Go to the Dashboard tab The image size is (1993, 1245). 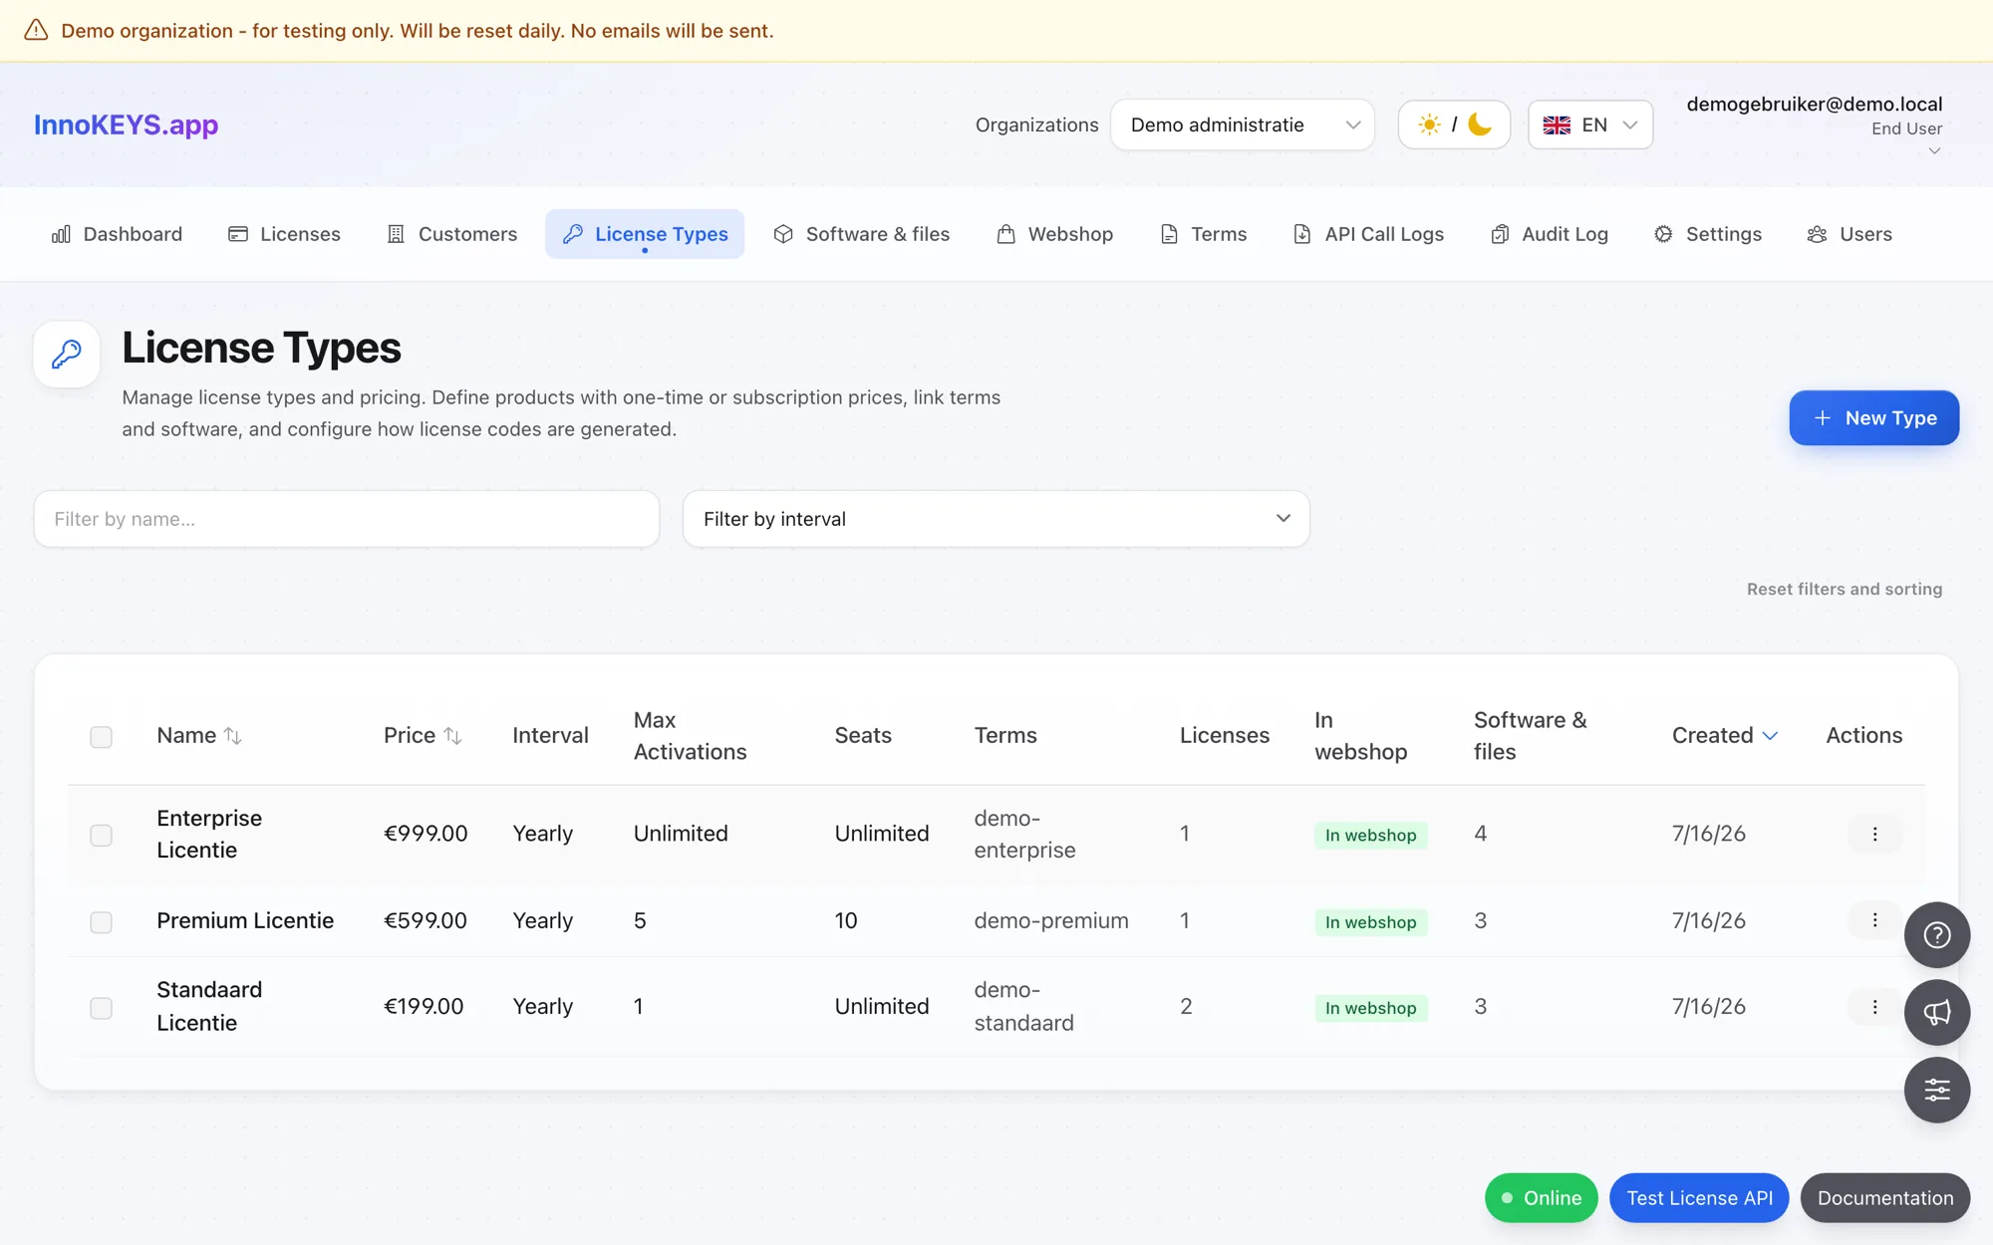[117, 234]
